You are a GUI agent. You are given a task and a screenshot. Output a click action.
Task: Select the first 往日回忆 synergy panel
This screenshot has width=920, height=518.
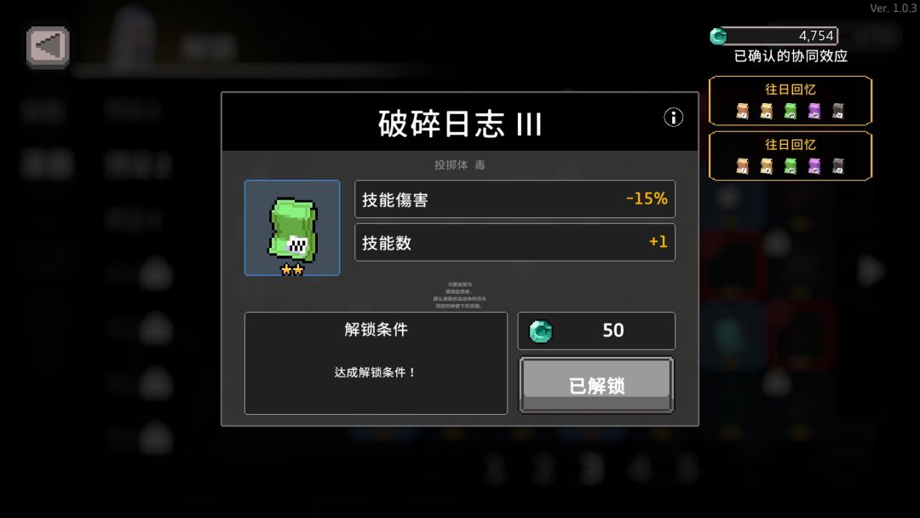click(791, 101)
